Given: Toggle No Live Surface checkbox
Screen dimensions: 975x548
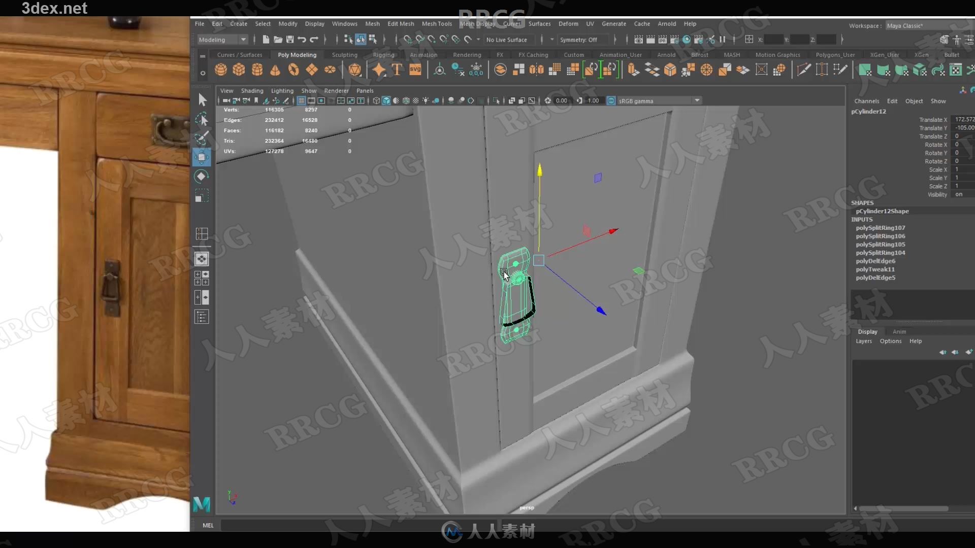Looking at the screenshot, I should click(507, 40).
